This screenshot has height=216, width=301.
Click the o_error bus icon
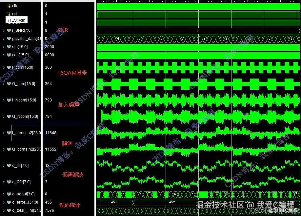coord(9,202)
